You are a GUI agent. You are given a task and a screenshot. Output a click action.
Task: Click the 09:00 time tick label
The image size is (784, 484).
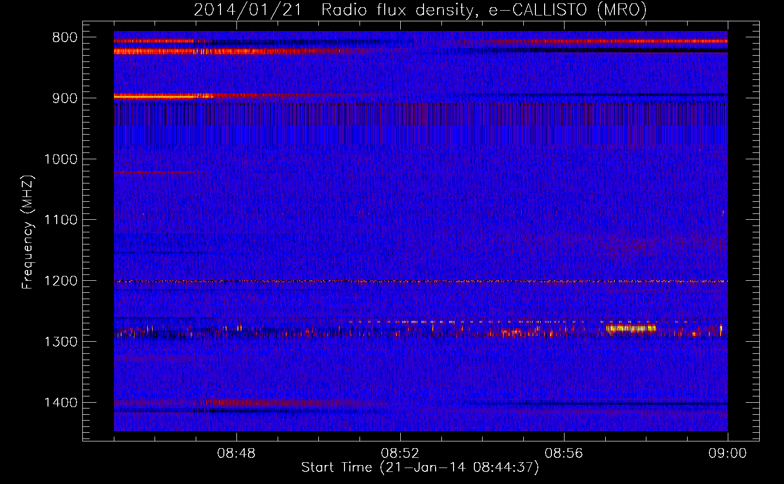pos(727,454)
